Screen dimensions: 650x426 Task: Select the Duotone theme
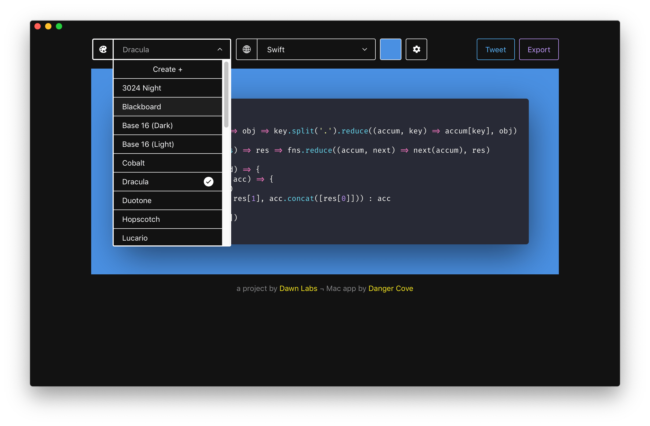168,201
